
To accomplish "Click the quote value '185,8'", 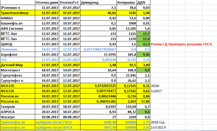I will (127, 54).
